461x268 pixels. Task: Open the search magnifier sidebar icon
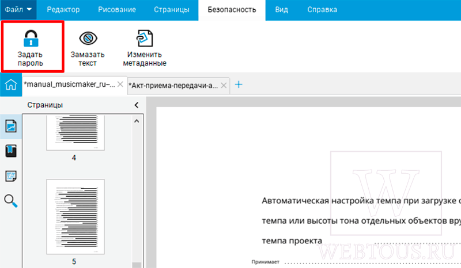(x=11, y=201)
